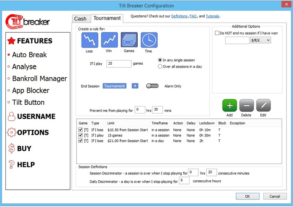The width and height of the screenshot is (293, 207).
Task: Click the Action column header
Action: tap(178, 123)
